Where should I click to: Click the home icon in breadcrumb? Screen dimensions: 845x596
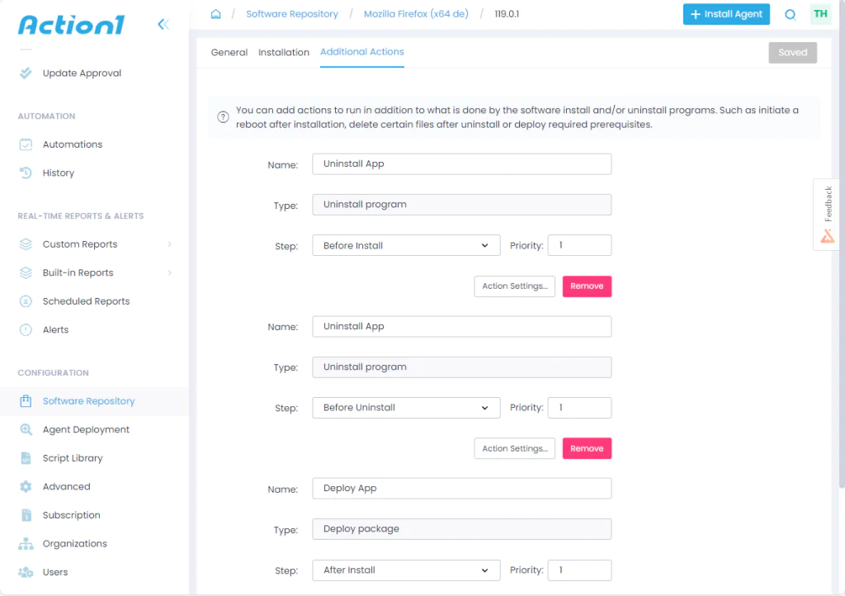(x=216, y=14)
